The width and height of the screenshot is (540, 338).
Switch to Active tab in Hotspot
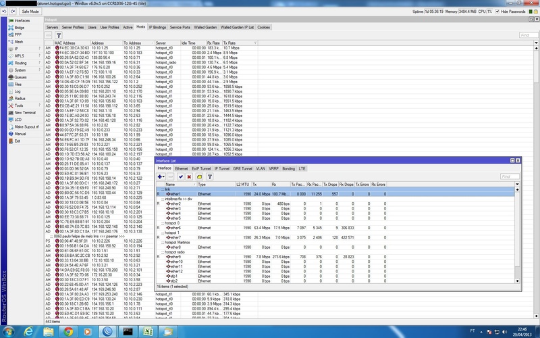(128, 27)
